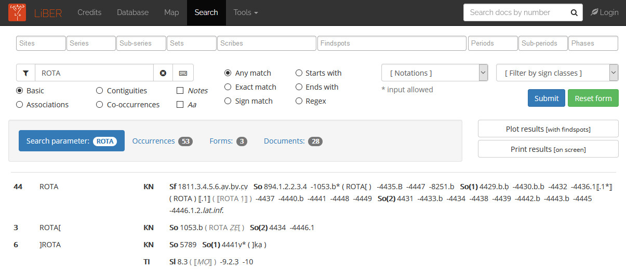Viewport: 626px width, 269px height.
Task: Select the Exact match radio option
Action: click(228, 87)
